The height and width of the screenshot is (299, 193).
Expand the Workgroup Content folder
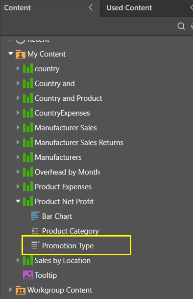click(x=11, y=290)
